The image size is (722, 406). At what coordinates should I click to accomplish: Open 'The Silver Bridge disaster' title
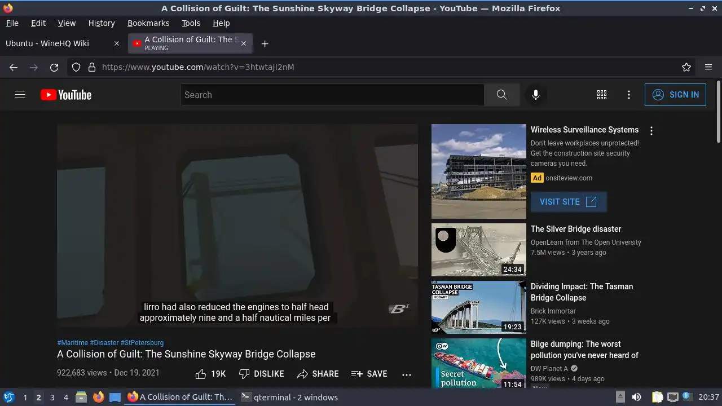point(576,229)
